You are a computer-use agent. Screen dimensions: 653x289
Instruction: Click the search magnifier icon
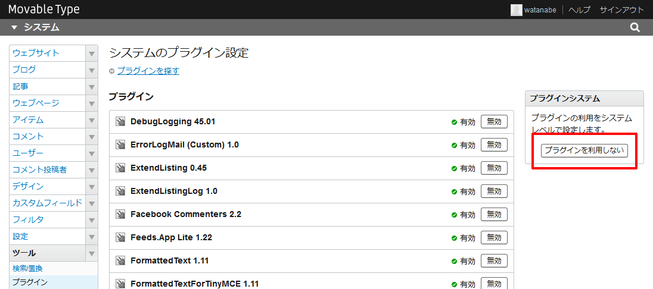635,27
